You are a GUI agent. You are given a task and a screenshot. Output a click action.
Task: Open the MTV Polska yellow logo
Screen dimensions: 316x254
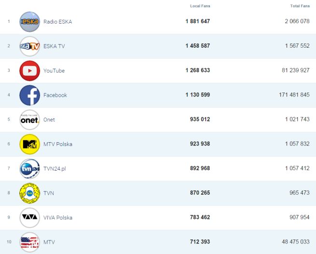29,144
